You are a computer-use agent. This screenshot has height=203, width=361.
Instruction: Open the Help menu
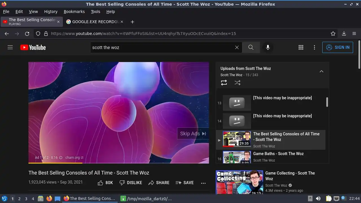(111, 12)
